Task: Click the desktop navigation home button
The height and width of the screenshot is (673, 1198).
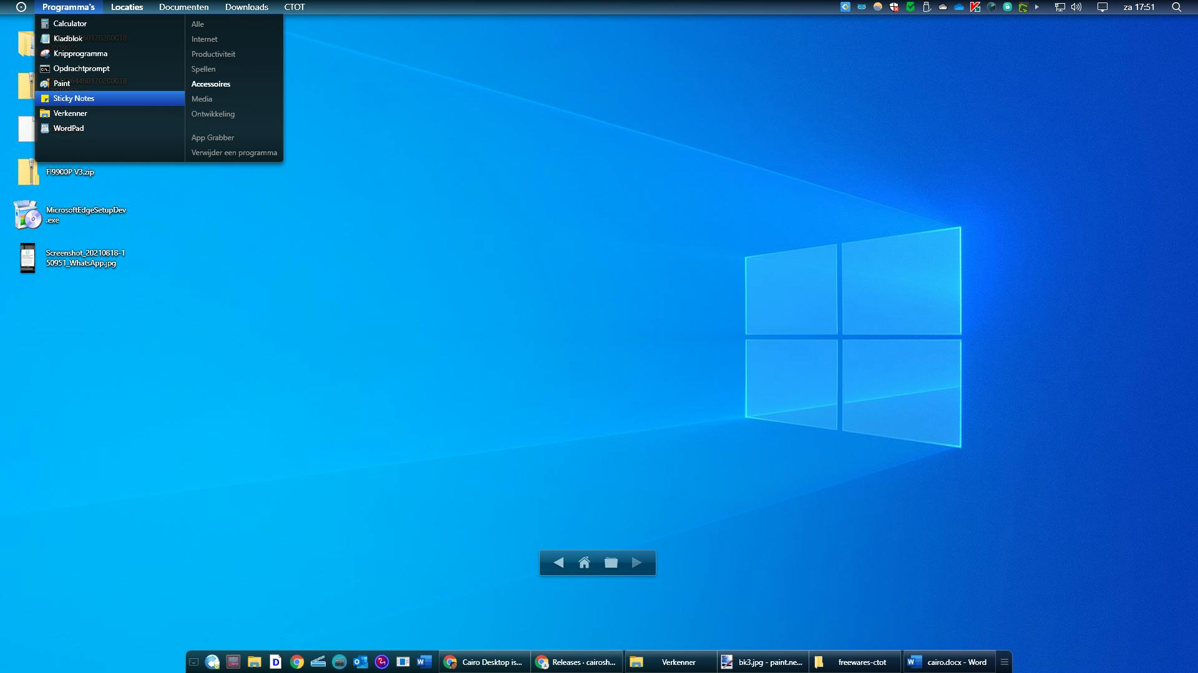Action: coord(584,563)
